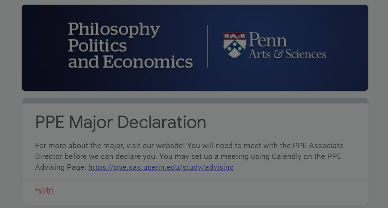Click the red top band of Penn shield
This screenshot has height=208, width=388.
click(234, 36)
